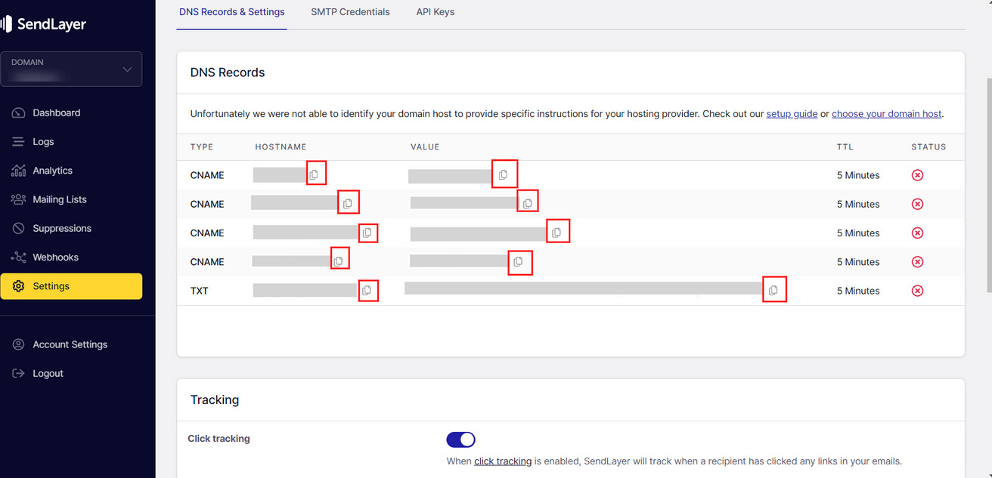Click Logout in the sidebar
This screenshot has width=992, height=478.
[x=71, y=373]
